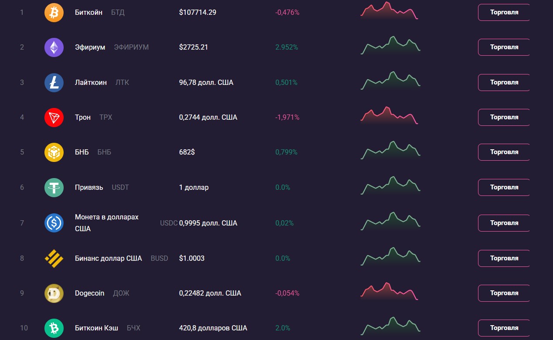Click the Bitcoin price $107714.29
This screenshot has height=340, width=553.
[x=197, y=12]
